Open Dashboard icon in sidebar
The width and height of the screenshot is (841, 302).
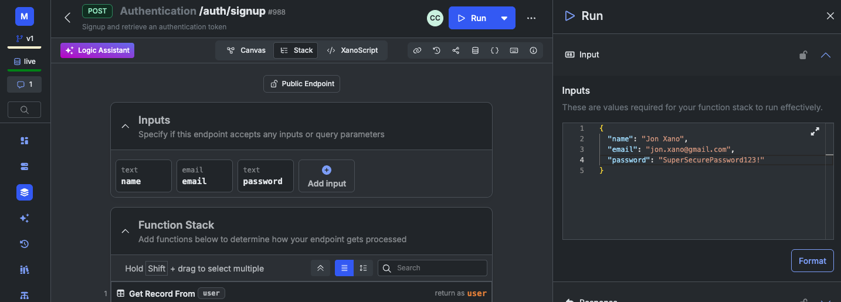coord(24,141)
